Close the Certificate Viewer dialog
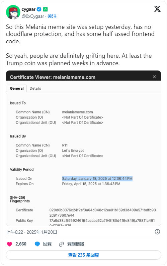The image size is (167, 266). tap(154, 77)
